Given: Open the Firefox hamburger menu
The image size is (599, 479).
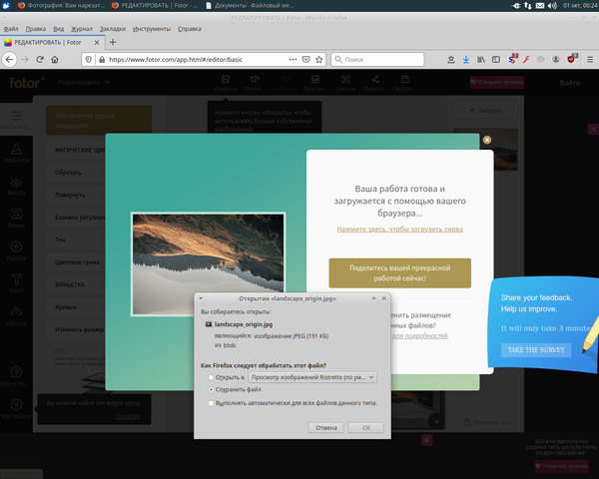Looking at the screenshot, I should click(x=590, y=59).
